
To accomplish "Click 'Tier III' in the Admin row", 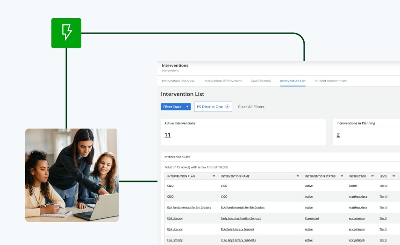I will (x=384, y=186).
